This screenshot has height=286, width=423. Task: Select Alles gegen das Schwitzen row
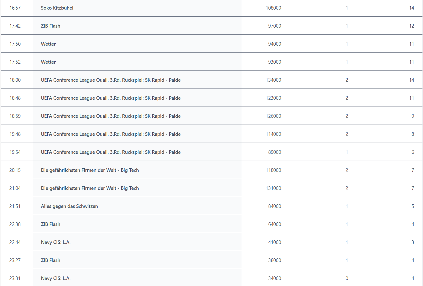pyautogui.click(x=212, y=206)
